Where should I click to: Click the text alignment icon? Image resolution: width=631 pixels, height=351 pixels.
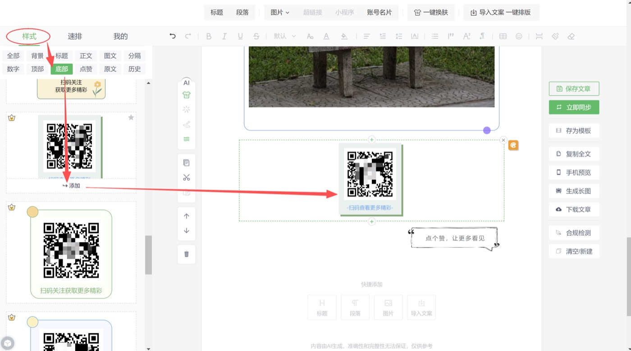pos(367,36)
